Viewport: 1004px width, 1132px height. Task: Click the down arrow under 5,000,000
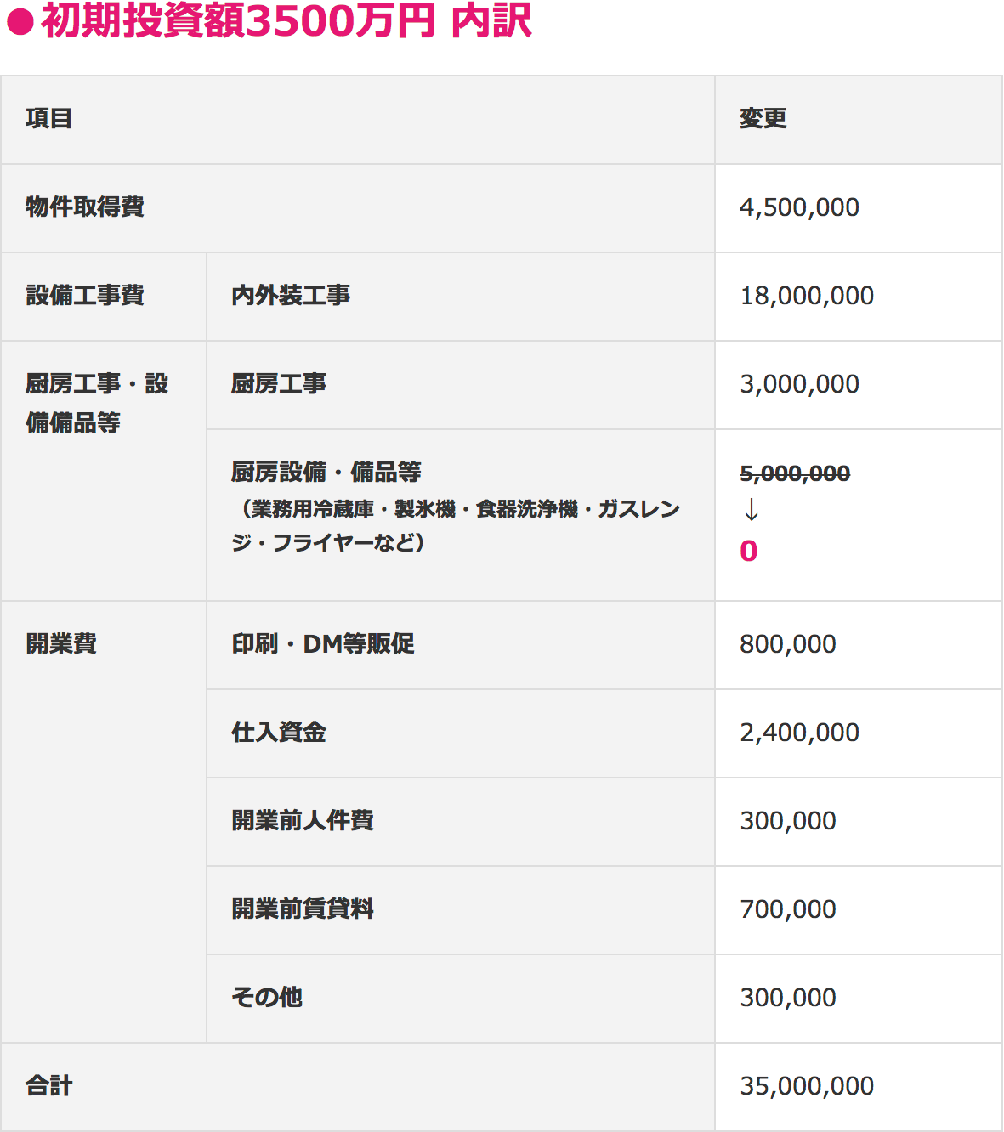point(751,510)
